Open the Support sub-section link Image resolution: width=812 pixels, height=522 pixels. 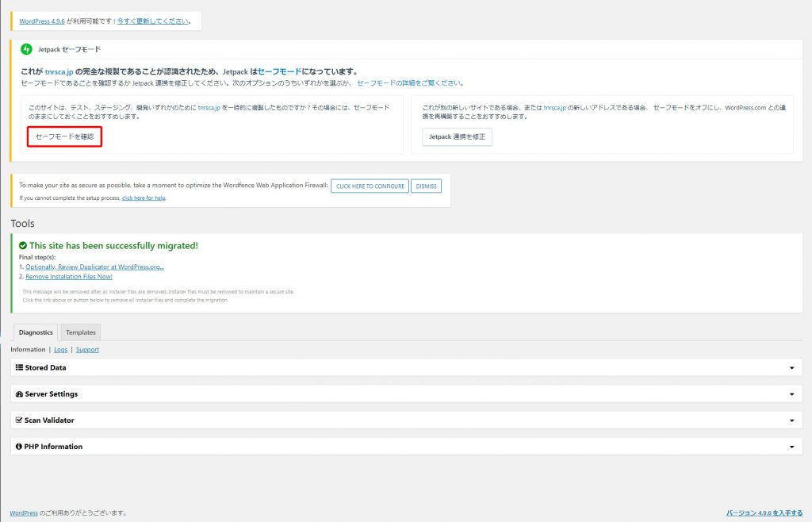pos(87,350)
